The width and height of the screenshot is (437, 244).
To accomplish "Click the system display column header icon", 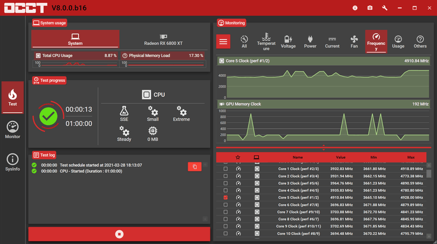I will coord(256,158).
